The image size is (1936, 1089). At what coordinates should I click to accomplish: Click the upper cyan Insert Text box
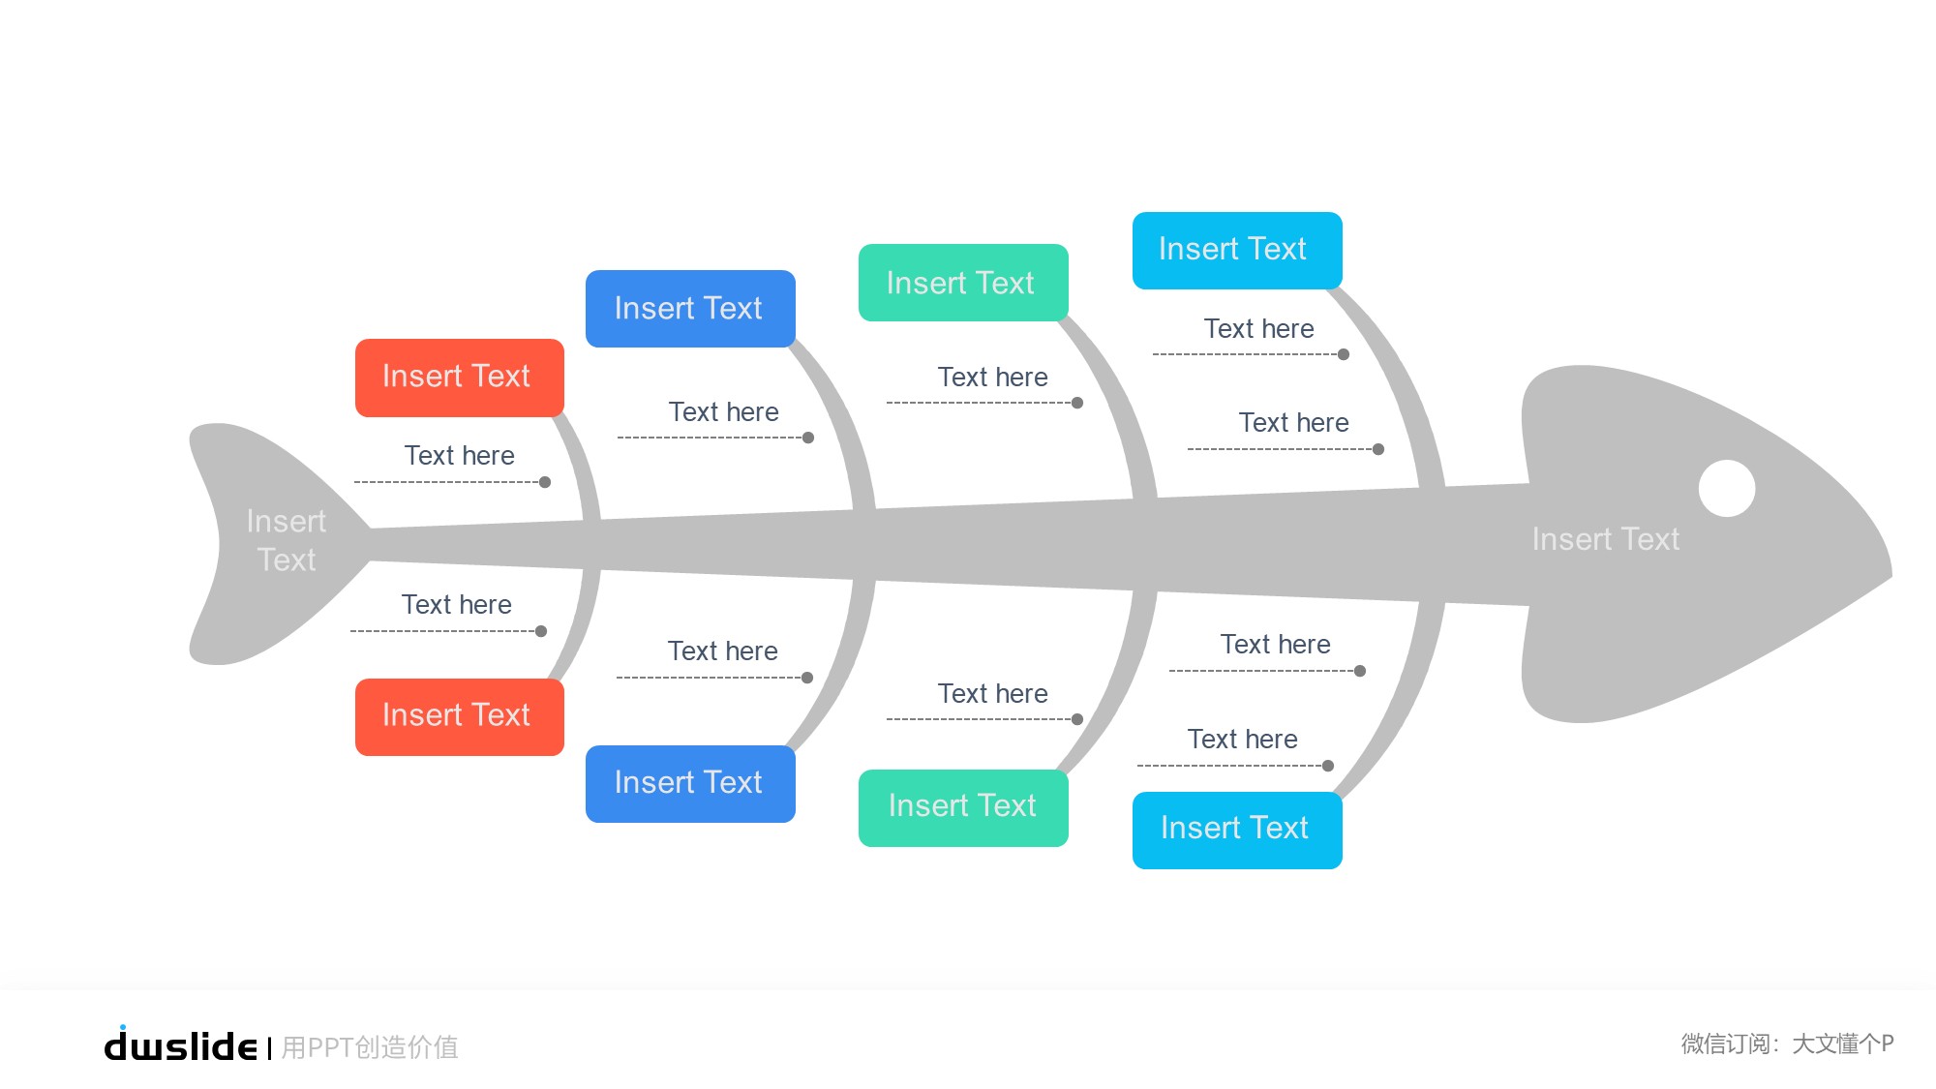(x=1236, y=250)
